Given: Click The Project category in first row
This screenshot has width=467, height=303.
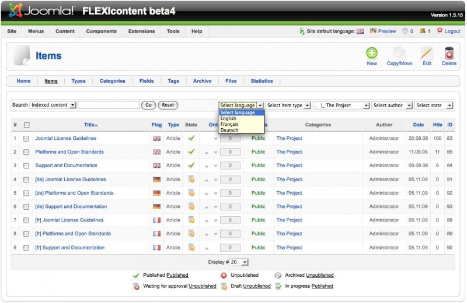Looking at the screenshot, I should (289, 138).
